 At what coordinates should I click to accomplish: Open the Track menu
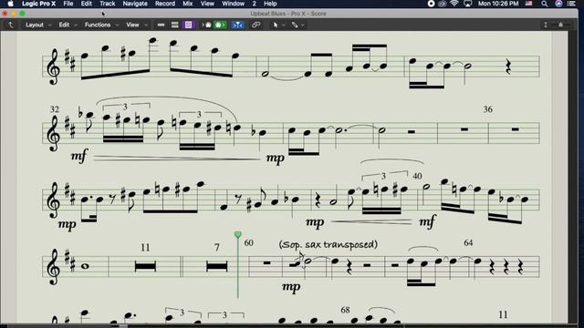click(108, 4)
